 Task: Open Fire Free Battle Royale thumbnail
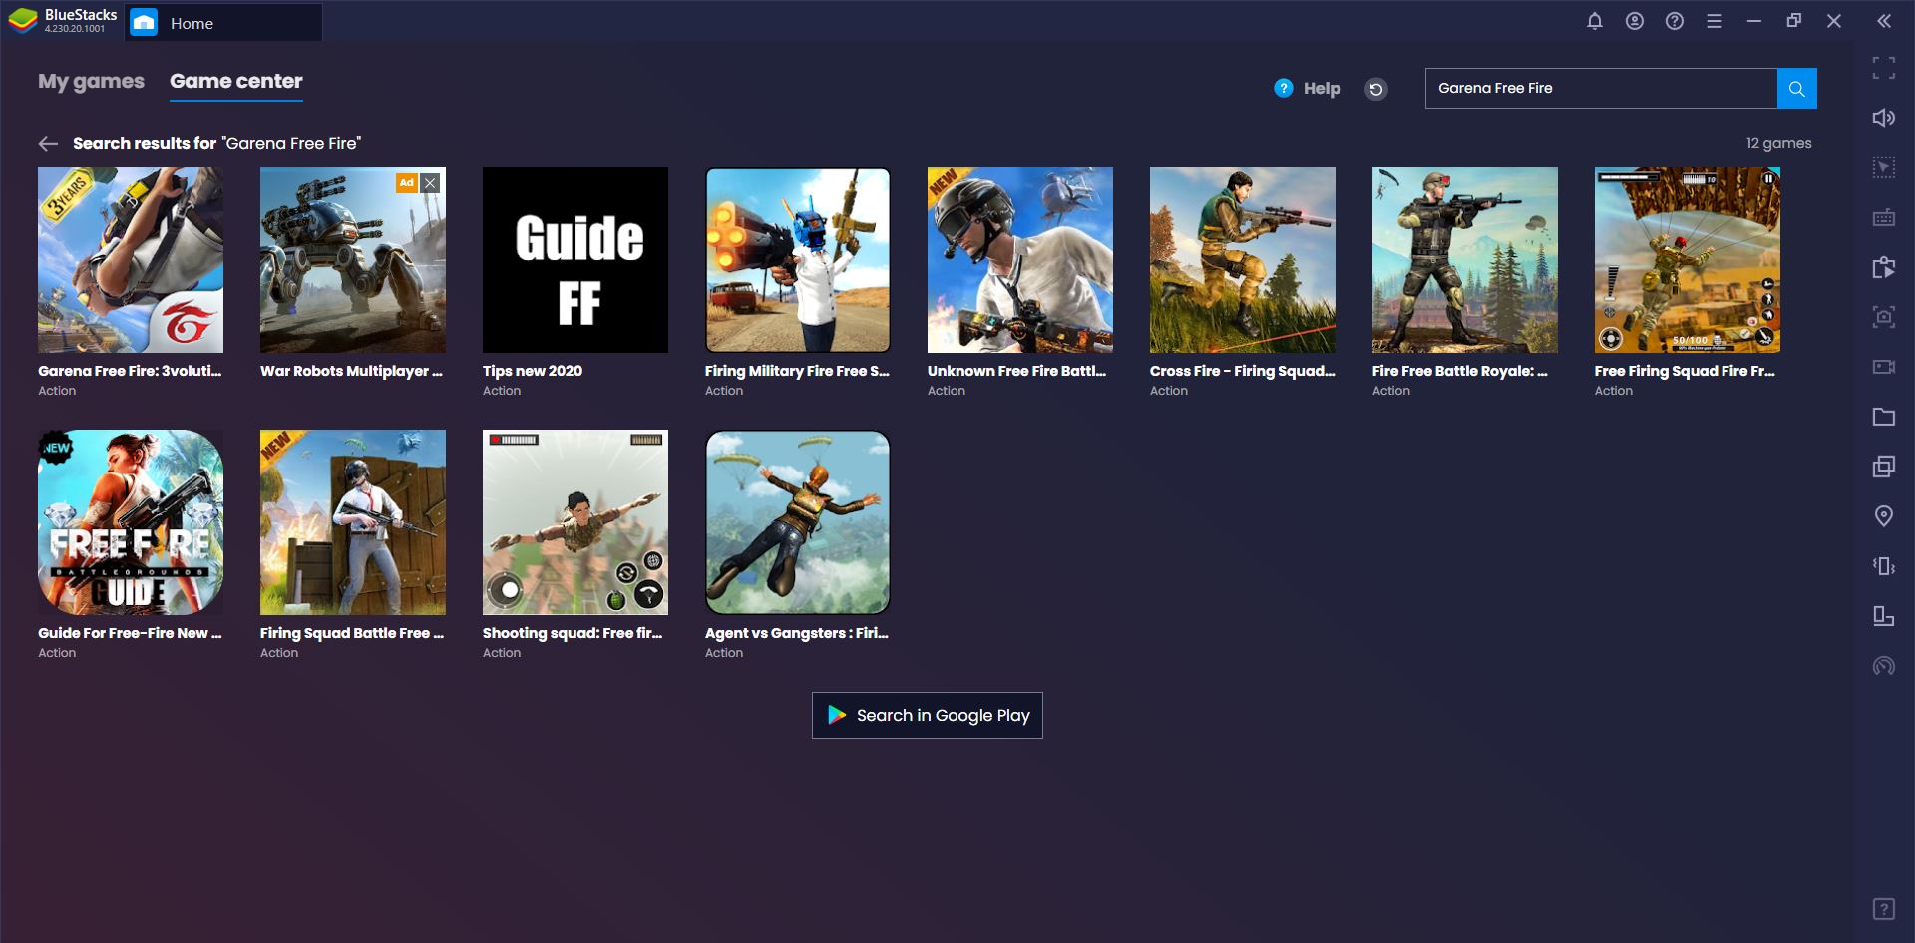click(x=1465, y=260)
